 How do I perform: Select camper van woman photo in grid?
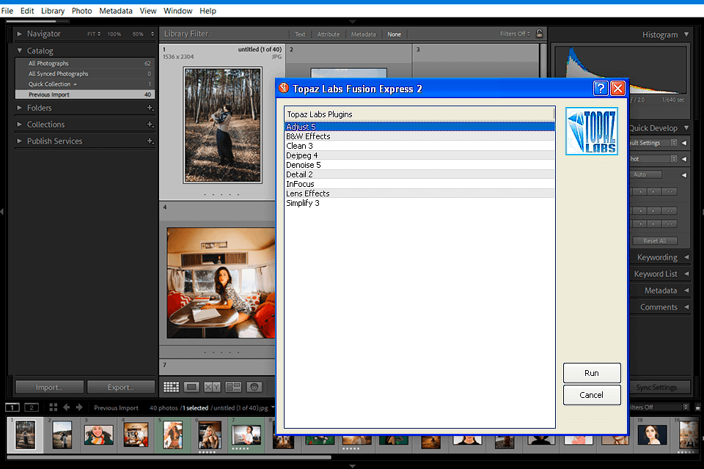221,282
